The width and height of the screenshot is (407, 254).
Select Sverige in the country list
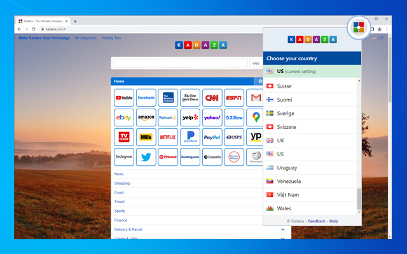pyautogui.click(x=310, y=113)
